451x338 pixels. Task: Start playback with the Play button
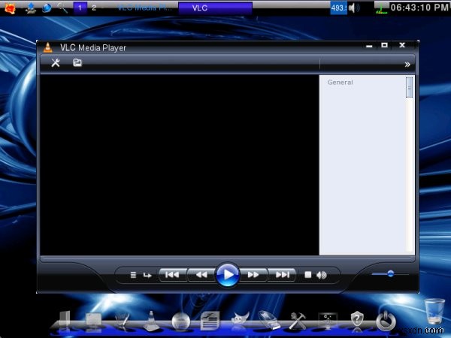(228, 275)
